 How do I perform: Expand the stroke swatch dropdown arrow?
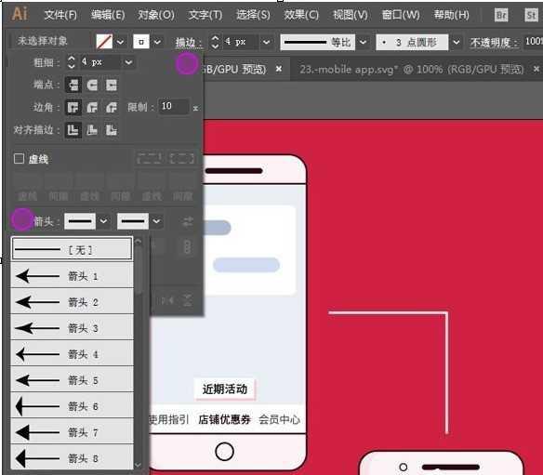point(157,42)
